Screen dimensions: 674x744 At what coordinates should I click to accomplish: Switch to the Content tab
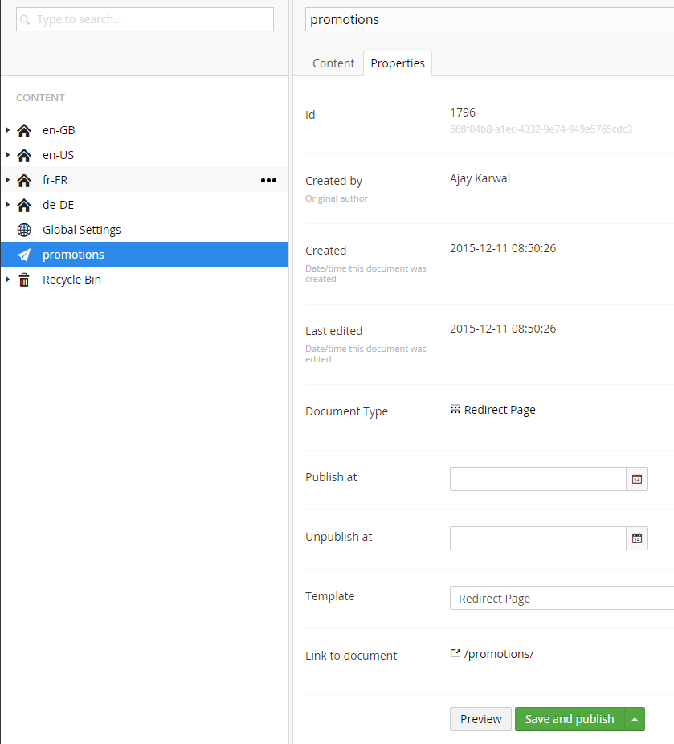pyautogui.click(x=333, y=63)
